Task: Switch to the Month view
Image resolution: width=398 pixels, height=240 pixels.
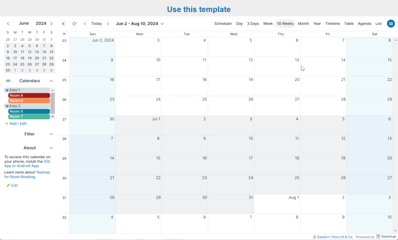Action: point(303,24)
